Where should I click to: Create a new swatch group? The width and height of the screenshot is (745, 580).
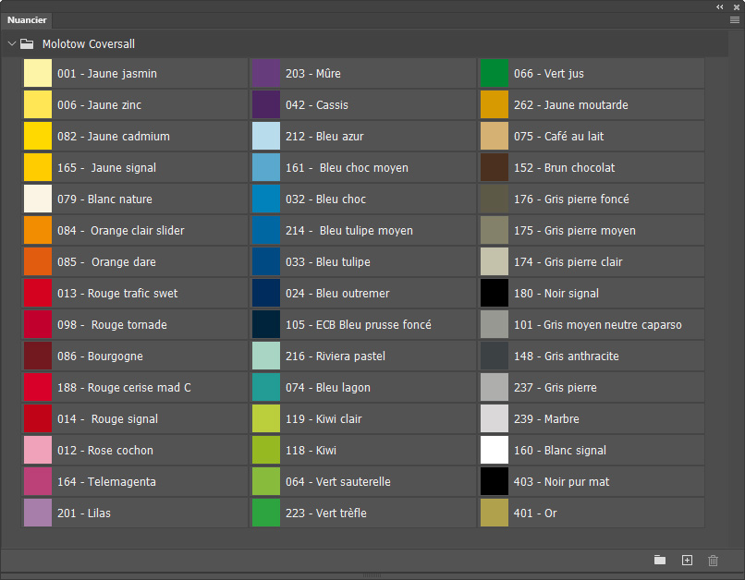(x=660, y=560)
